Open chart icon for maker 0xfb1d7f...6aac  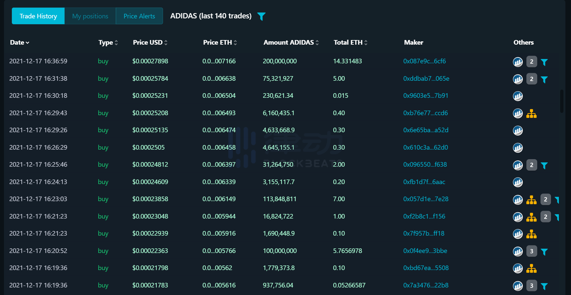click(518, 182)
